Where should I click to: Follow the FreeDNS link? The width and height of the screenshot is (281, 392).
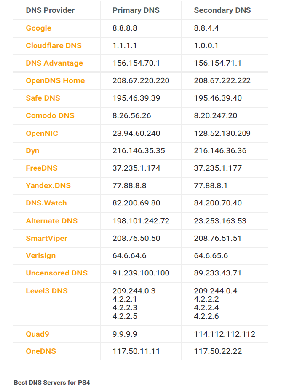[41, 168]
